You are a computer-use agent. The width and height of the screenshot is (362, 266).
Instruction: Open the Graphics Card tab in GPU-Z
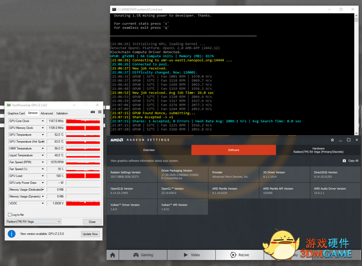point(16,113)
